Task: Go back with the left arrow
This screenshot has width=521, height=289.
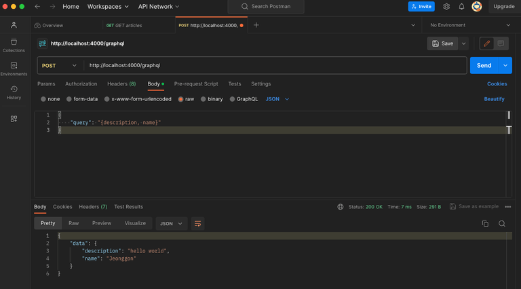Action: coord(37,7)
